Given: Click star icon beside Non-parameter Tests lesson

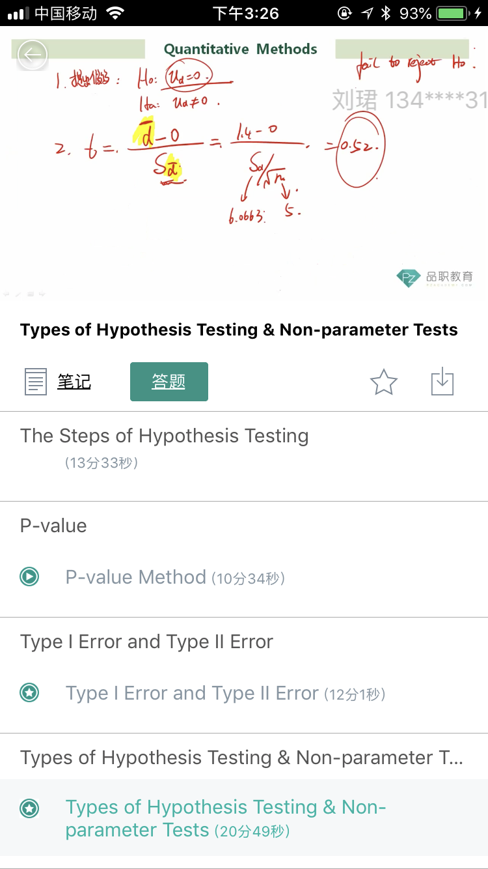Looking at the screenshot, I should click(29, 808).
